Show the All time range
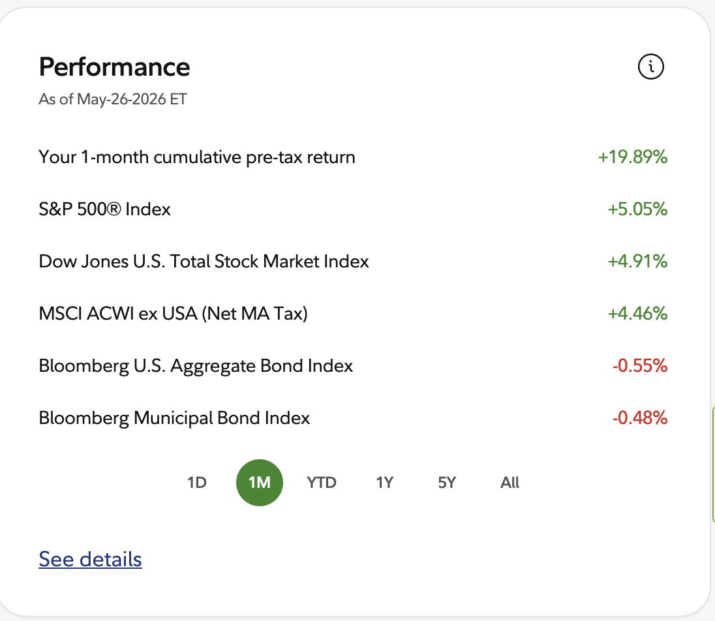 [x=510, y=483]
